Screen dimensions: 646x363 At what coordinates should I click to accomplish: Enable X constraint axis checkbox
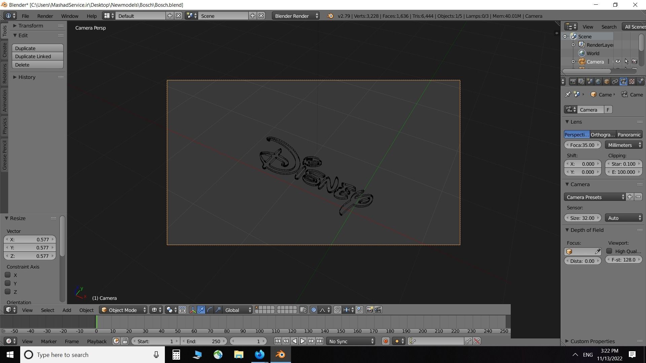pos(8,275)
